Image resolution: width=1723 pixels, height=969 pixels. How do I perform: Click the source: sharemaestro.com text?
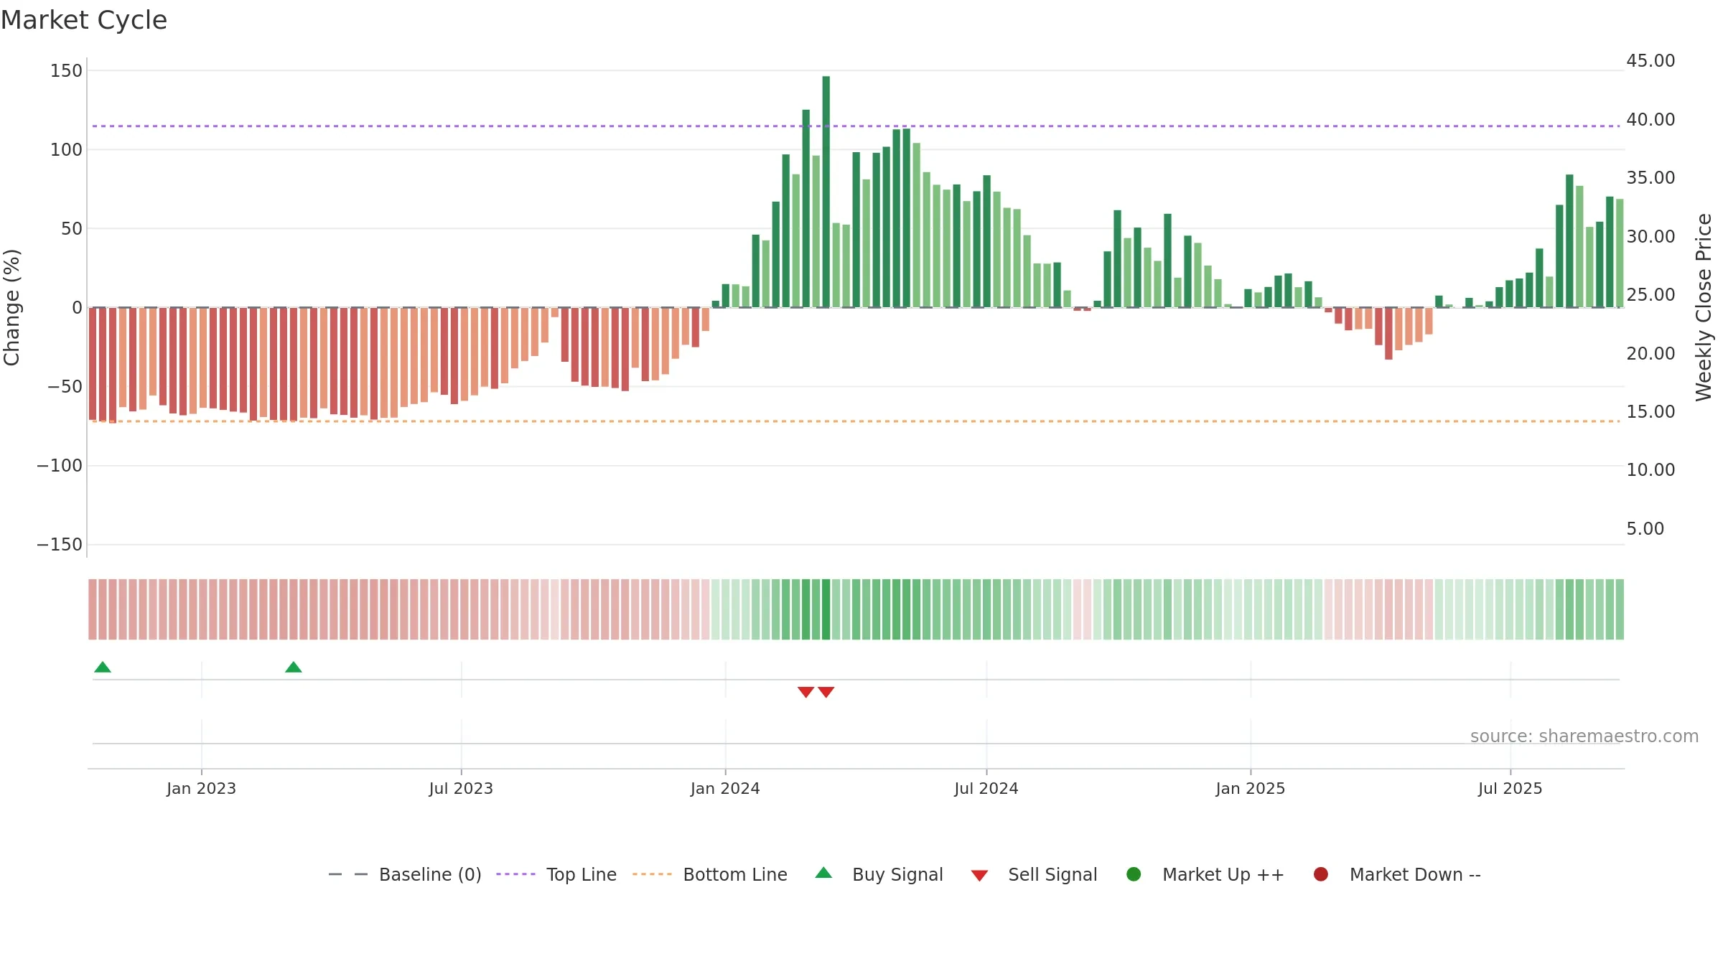coord(1584,736)
